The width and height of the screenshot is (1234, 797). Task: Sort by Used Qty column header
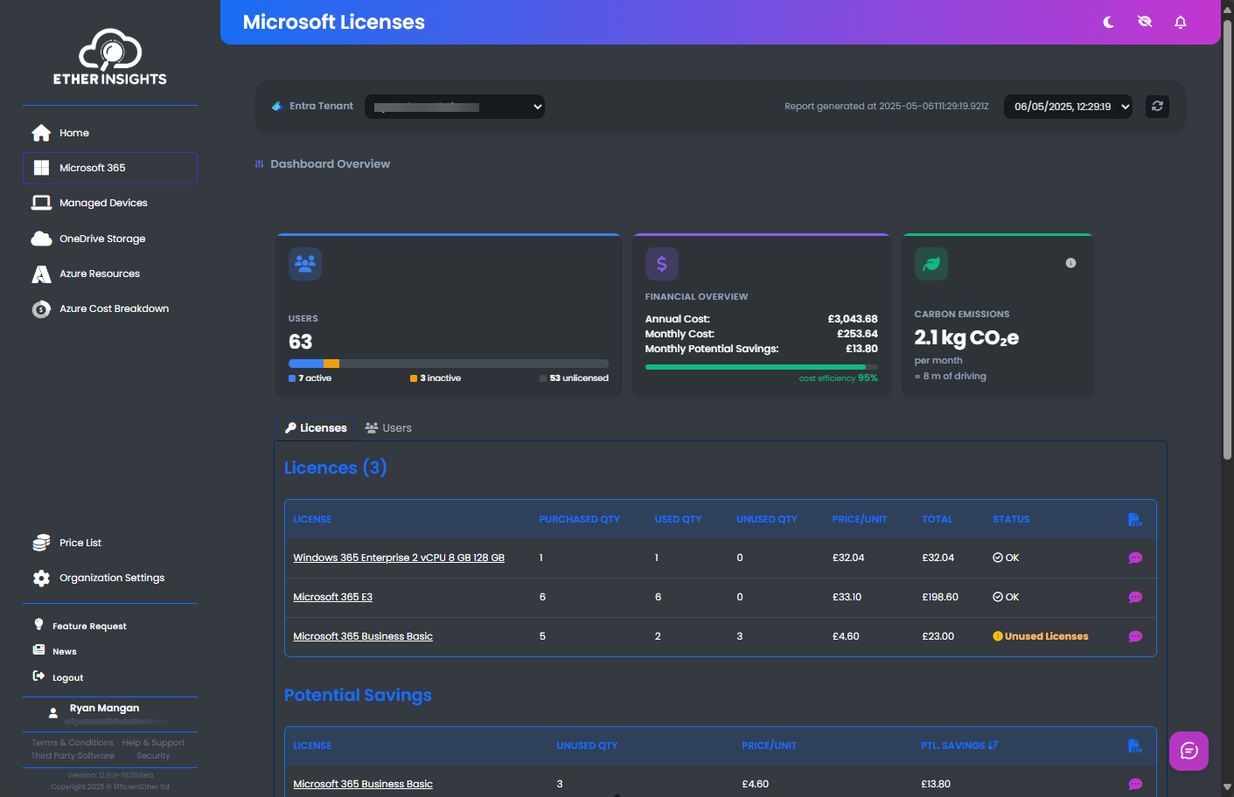678,519
